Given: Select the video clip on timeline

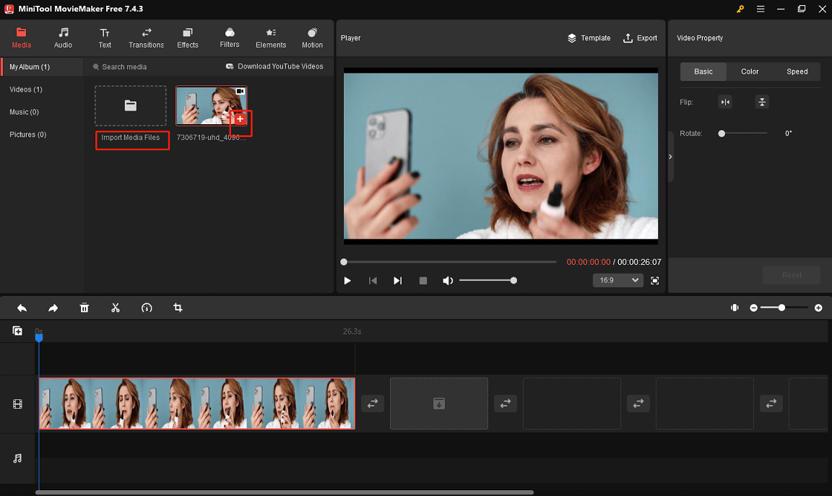Looking at the screenshot, I should click(197, 404).
